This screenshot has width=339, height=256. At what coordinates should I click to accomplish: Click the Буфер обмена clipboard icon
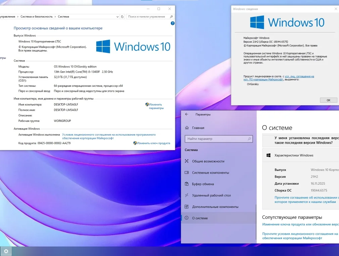[x=187, y=184]
